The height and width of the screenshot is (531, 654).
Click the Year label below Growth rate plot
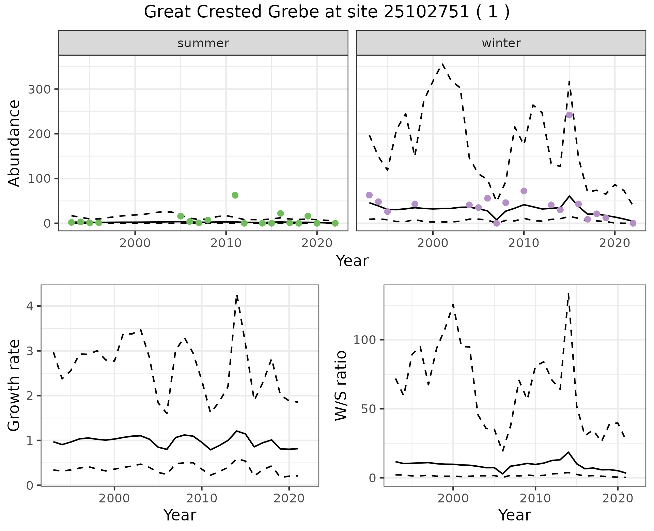point(180,515)
